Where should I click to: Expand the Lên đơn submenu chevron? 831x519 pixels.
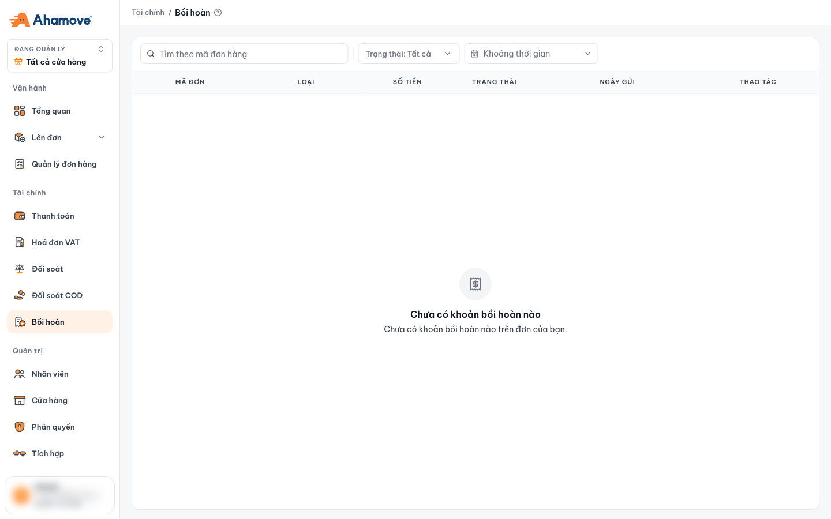pos(102,137)
